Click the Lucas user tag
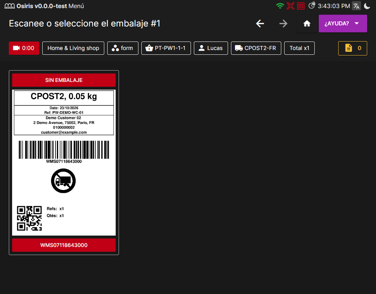 coord(211,48)
